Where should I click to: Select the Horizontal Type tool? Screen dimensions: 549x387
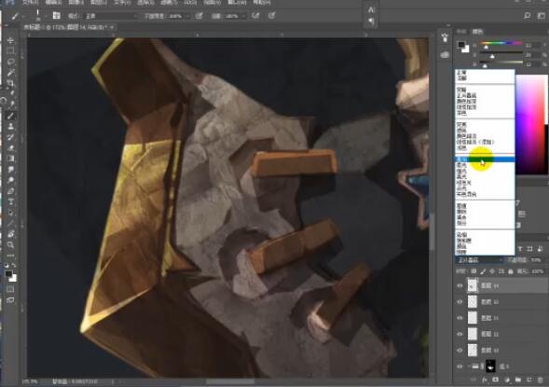[10, 201]
